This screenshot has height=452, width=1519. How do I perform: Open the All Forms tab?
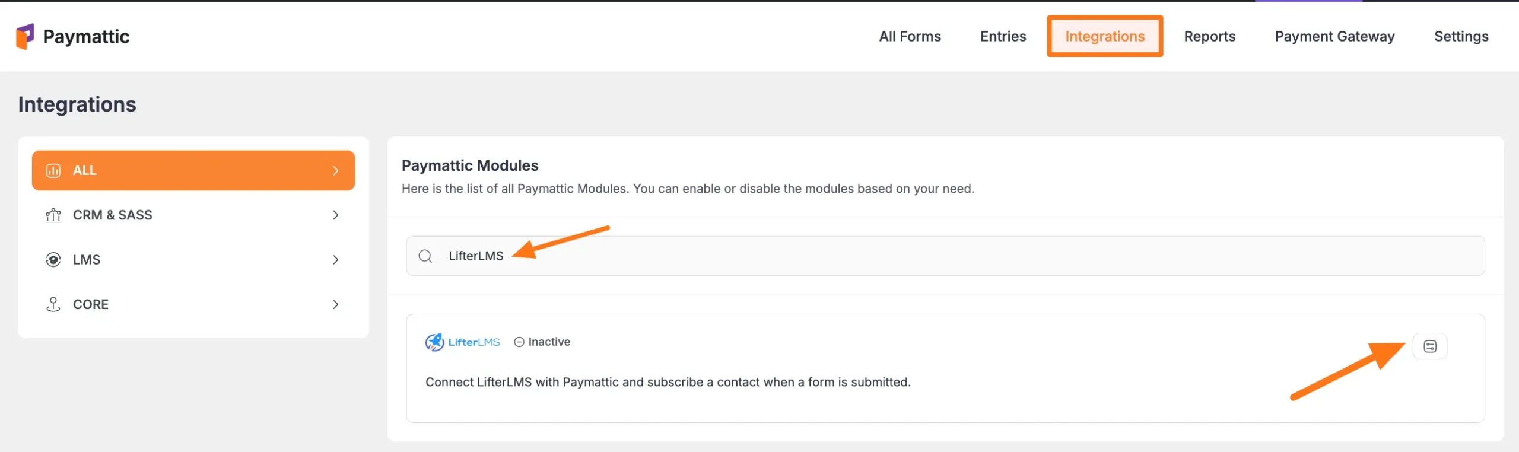tap(910, 36)
